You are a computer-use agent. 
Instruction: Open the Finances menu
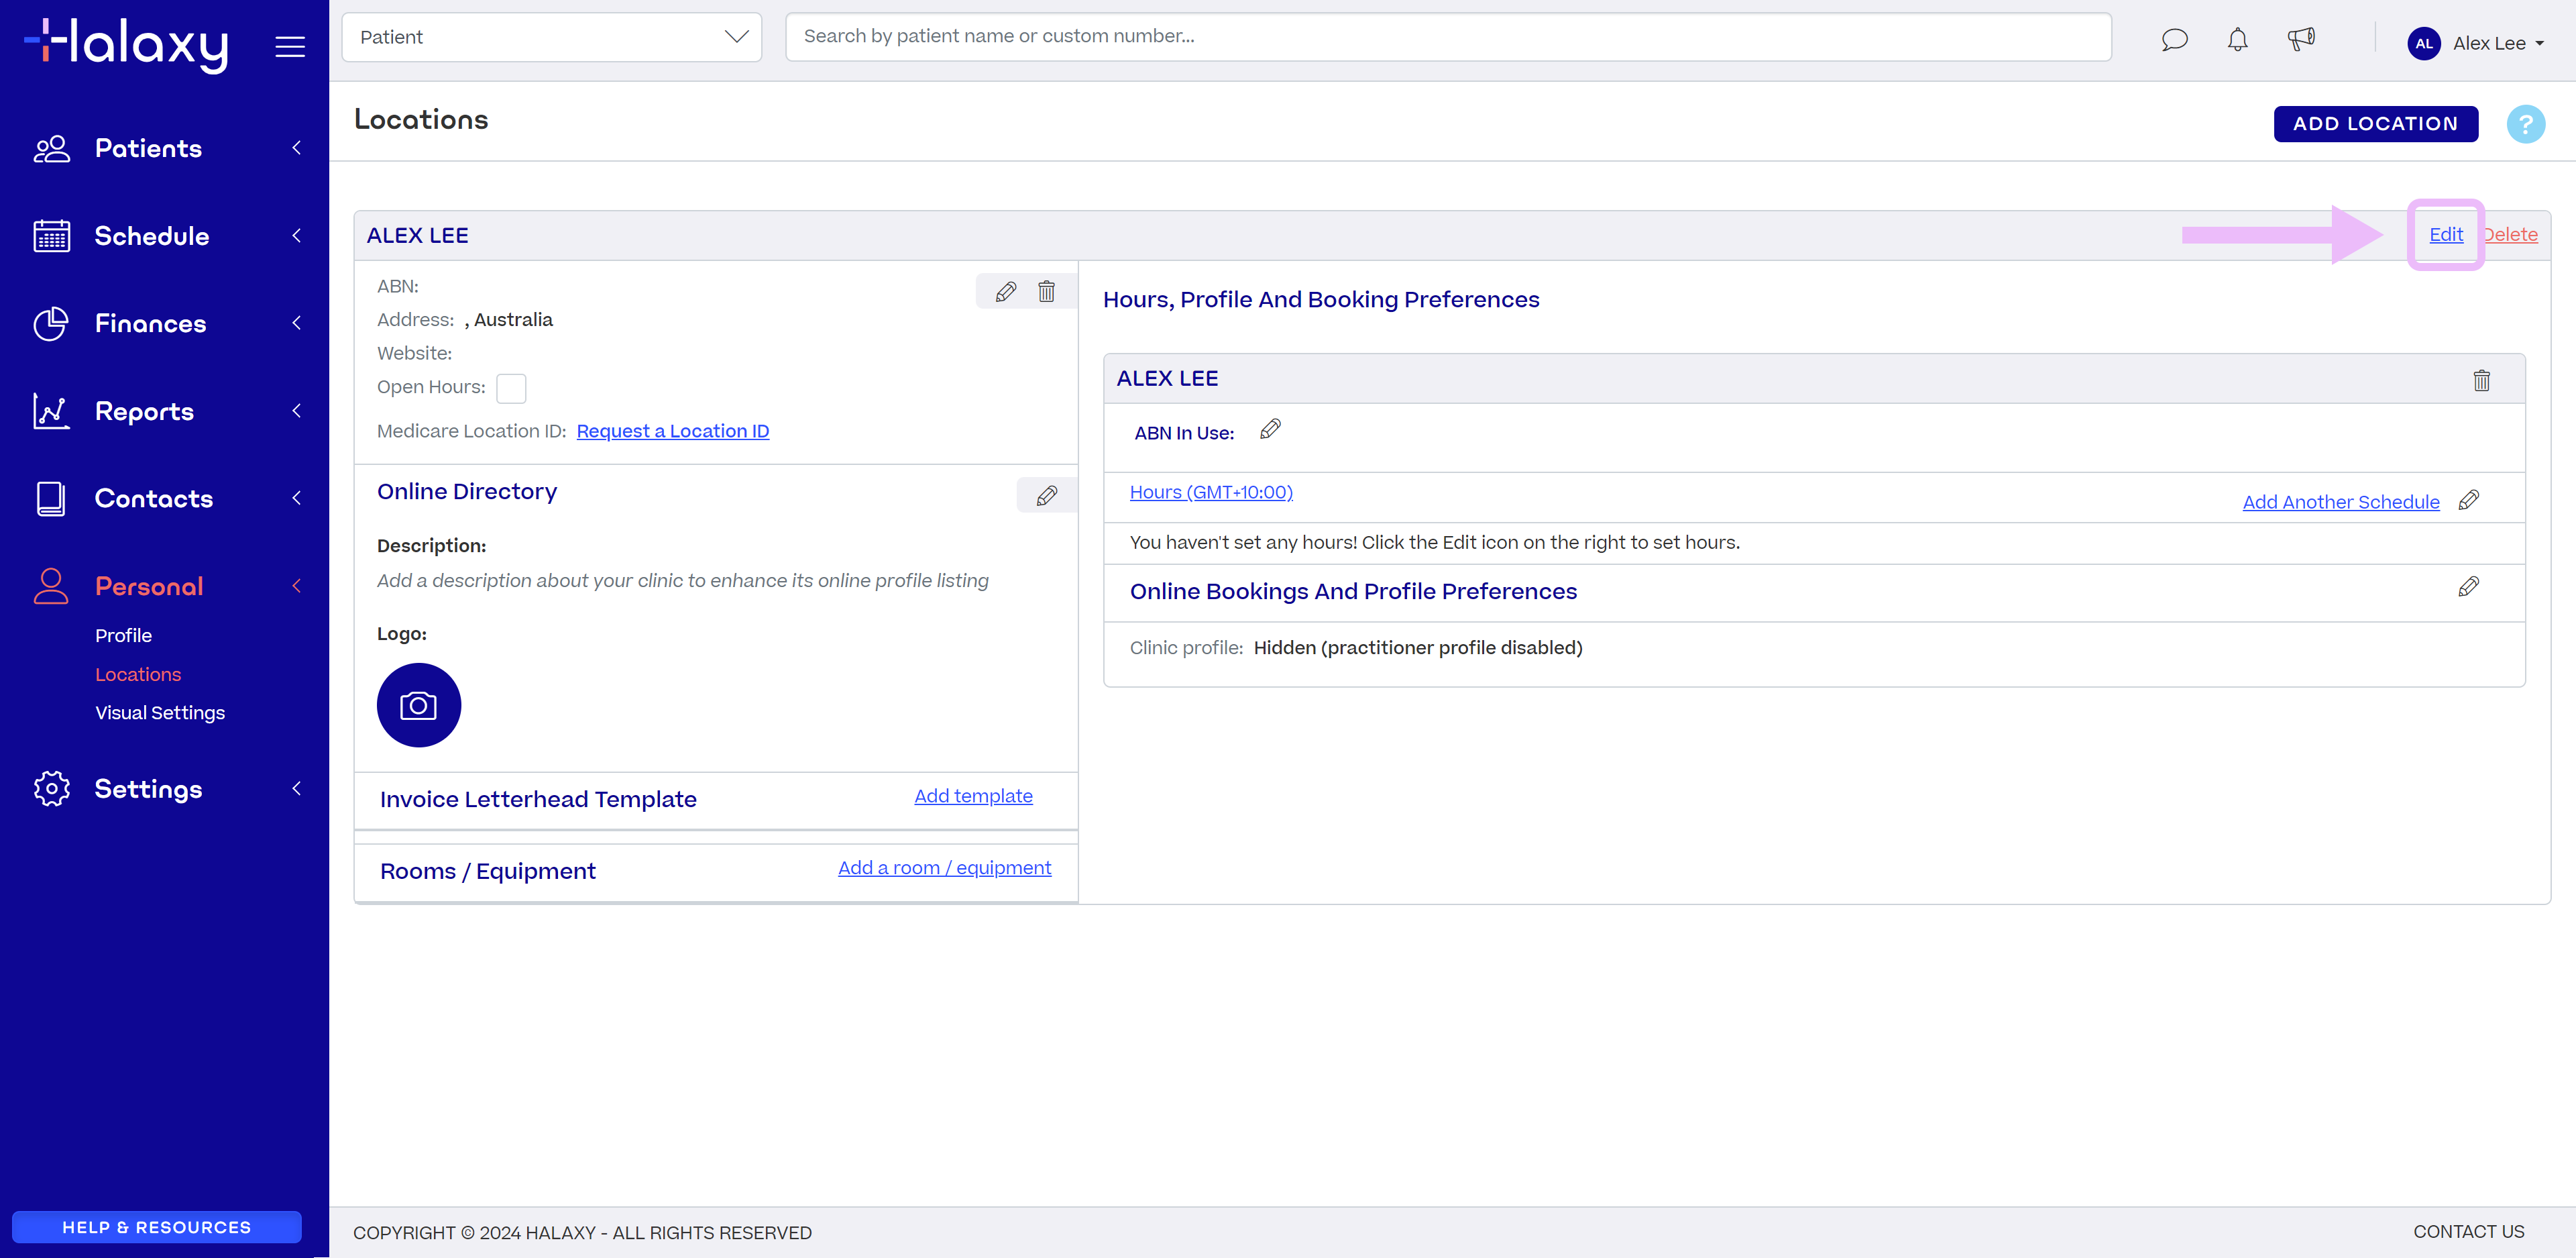click(150, 323)
